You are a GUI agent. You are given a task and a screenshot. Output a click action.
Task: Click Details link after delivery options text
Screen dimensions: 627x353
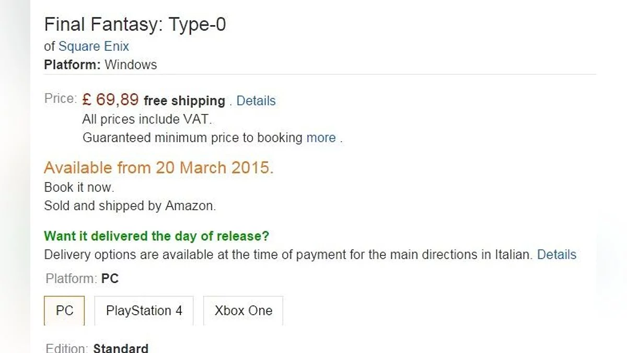click(x=556, y=255)
